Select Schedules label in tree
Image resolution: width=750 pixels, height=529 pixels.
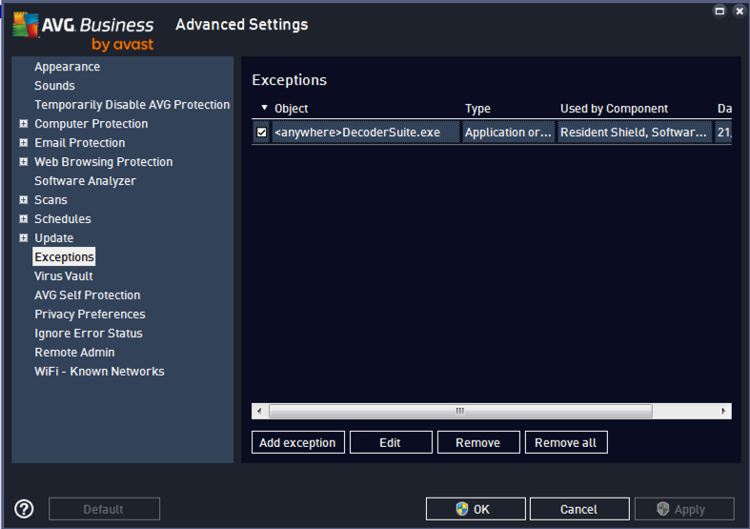click(63, 219)
